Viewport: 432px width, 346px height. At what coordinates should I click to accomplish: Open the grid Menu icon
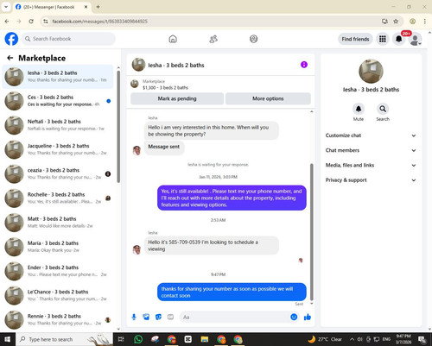click(383, 39)
